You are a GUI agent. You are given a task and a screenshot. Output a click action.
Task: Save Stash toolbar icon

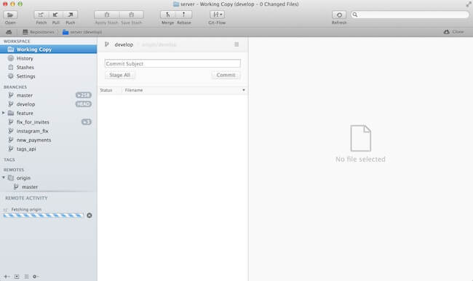coord(132,15)
